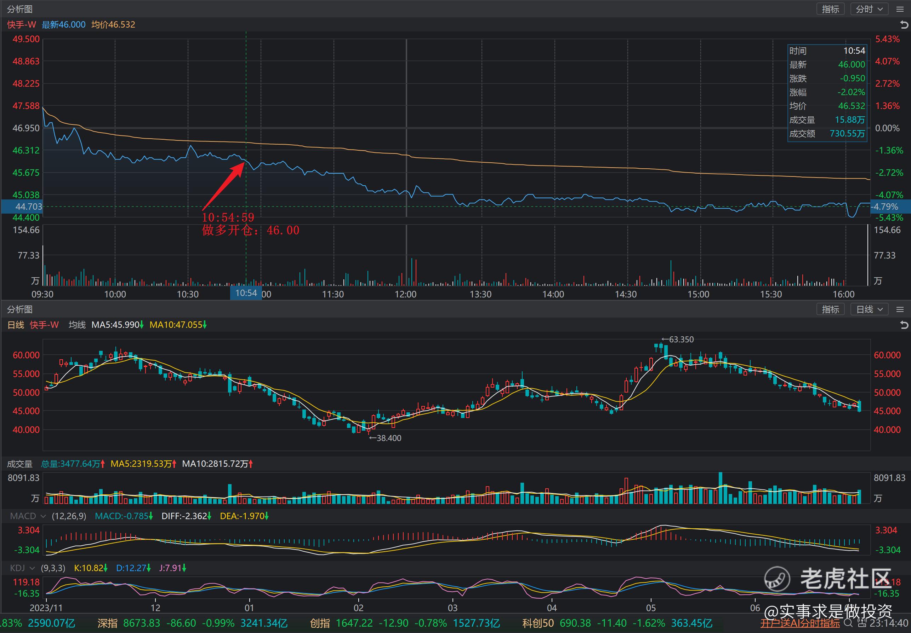This screenshot has height=633, width=911.
Task: Click the 63.350 high price annotation
Action: click(x=678, y=339)
